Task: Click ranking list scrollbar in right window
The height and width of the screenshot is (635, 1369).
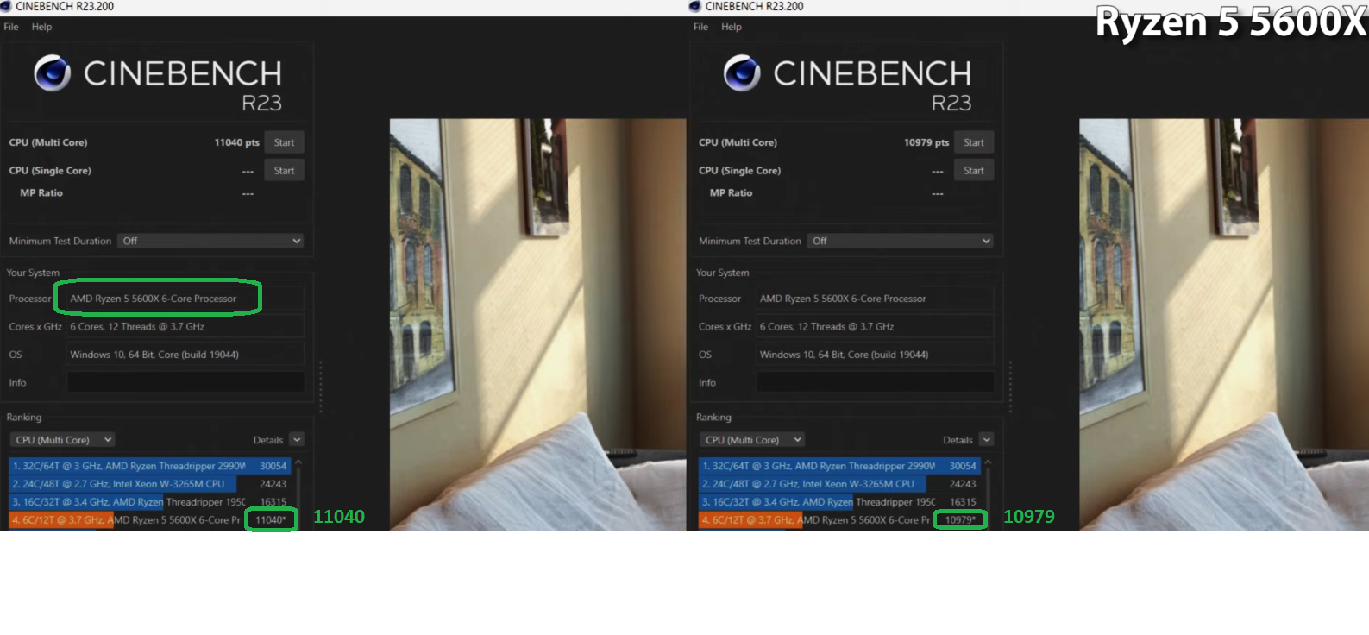Action: pyautogui.click(x=989, y=494)
